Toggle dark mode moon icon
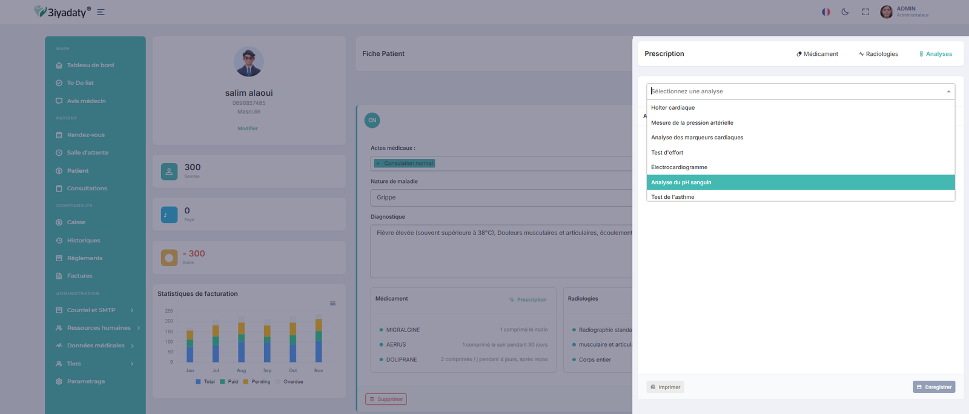Viewport: 969px width, 414px height. (845, 12)
